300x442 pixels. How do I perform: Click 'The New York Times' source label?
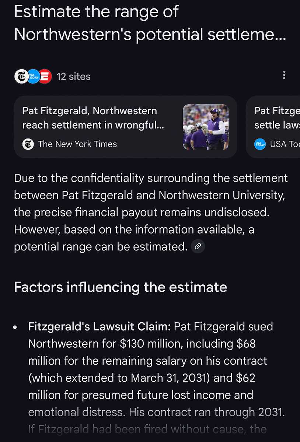(x=77, y=144)
